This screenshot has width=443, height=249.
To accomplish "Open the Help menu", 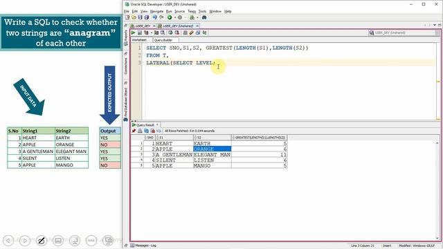I will (228, 11).
